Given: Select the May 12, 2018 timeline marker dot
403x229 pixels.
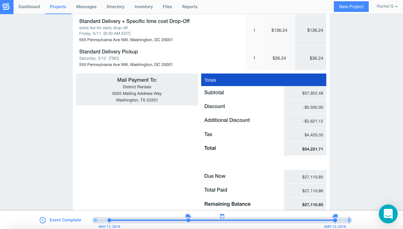Looking at the screenshot, I should coord(335,220).
